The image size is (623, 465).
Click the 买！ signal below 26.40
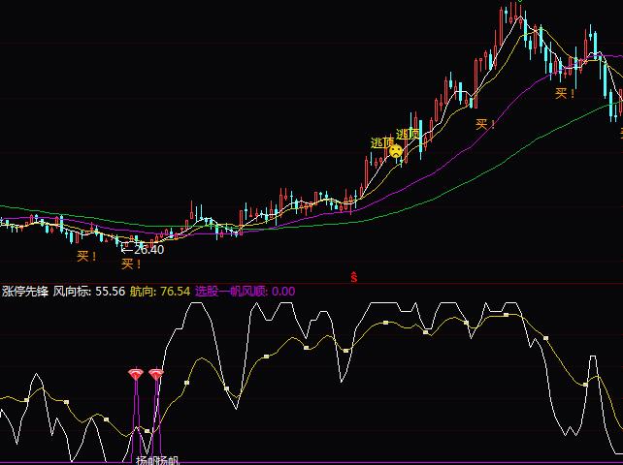(x=131, y=263)
